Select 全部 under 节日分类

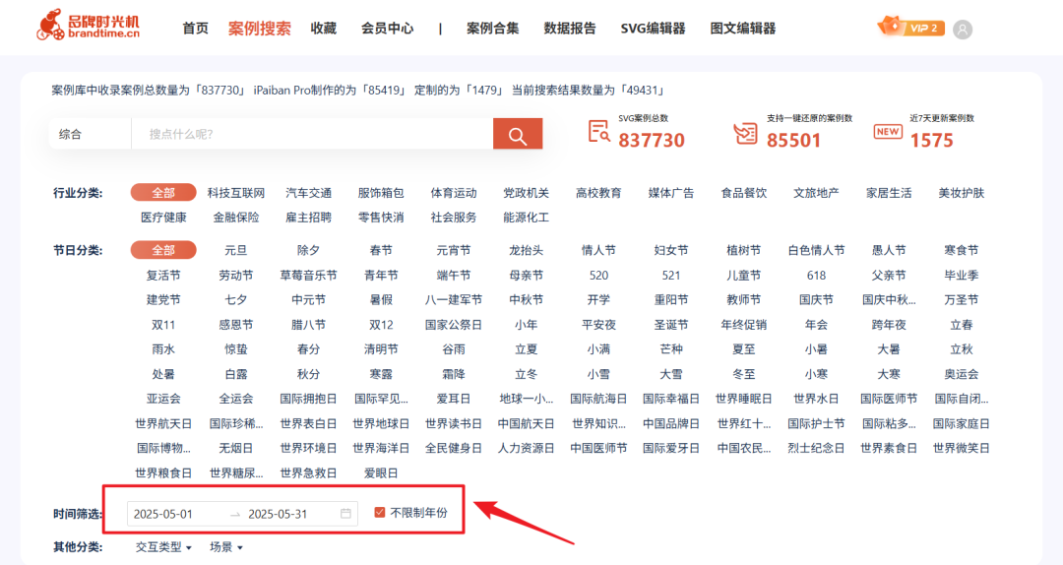coord(163,250)
